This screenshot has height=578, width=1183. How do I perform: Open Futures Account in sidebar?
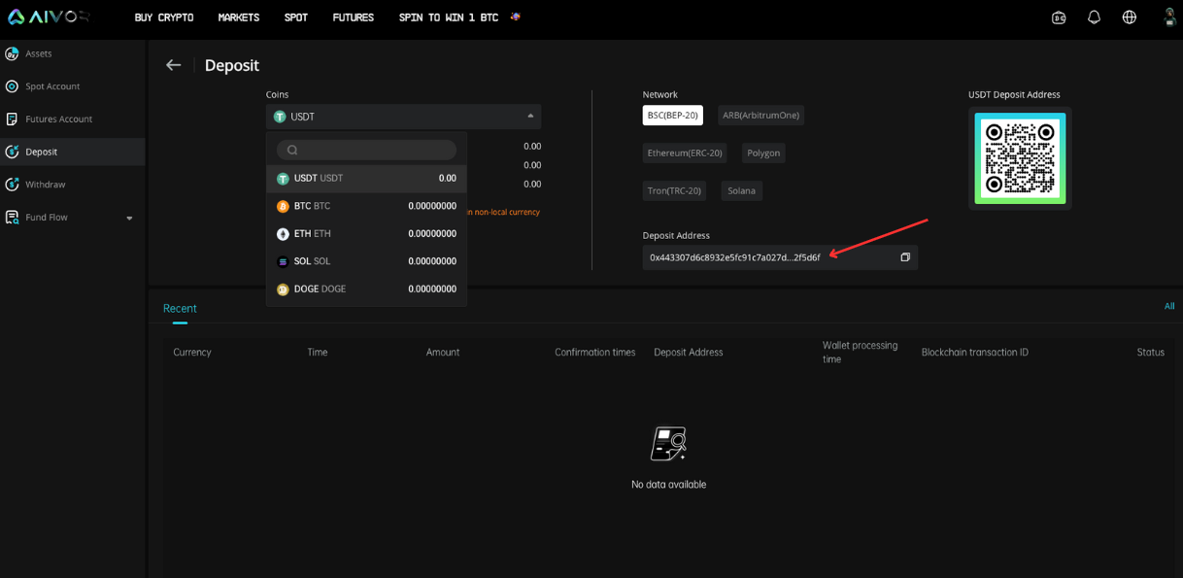pos(73,119)
